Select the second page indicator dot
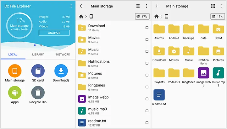227x129 pixels. (41, 45)
